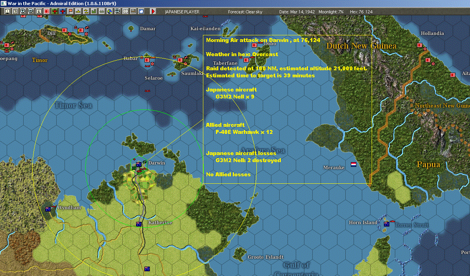Click 'No Allied losses' report line
This screenshot has width=470, height=276.
point(228,174)
